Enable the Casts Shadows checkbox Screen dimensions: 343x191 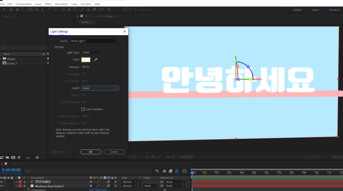(83, 109)
